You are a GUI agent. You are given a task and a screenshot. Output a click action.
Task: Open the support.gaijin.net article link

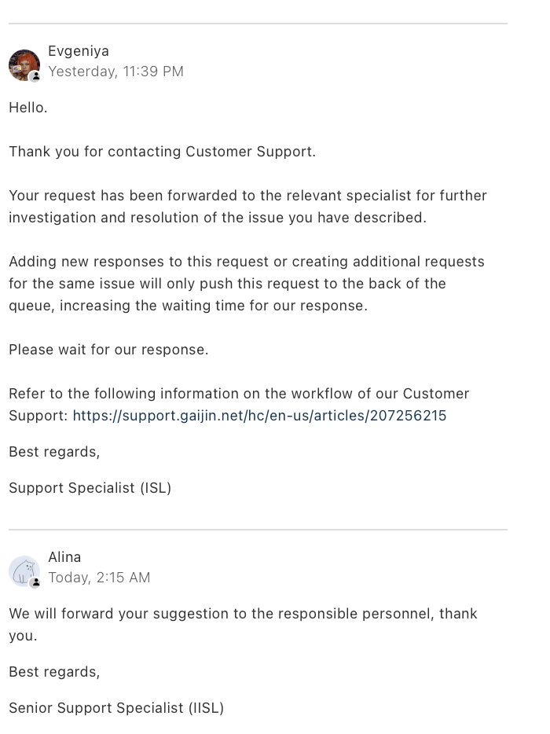point(259,415)
